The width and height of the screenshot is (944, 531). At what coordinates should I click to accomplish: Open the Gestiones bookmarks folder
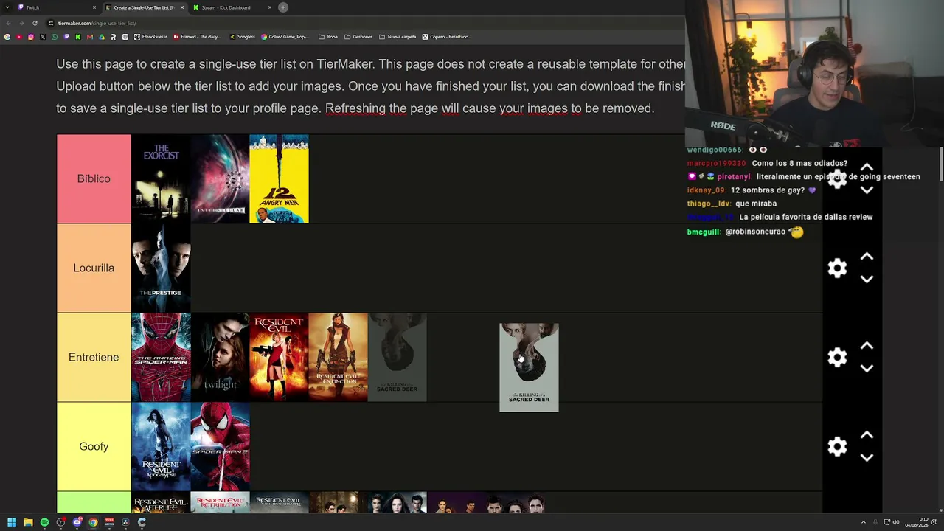point(358,37)
